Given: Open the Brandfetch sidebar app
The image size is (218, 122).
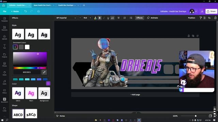Looking at the screenshot, I should click(4, 100).
